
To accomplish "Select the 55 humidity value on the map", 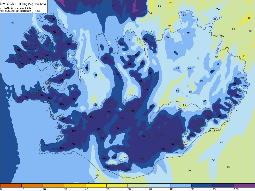I will (216, 57).
